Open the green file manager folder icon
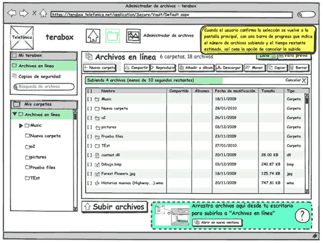 click(112, 36)
